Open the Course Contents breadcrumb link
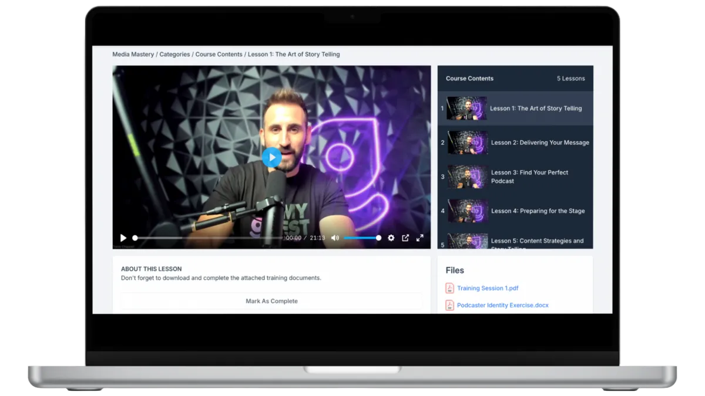 tap(219, 55)
